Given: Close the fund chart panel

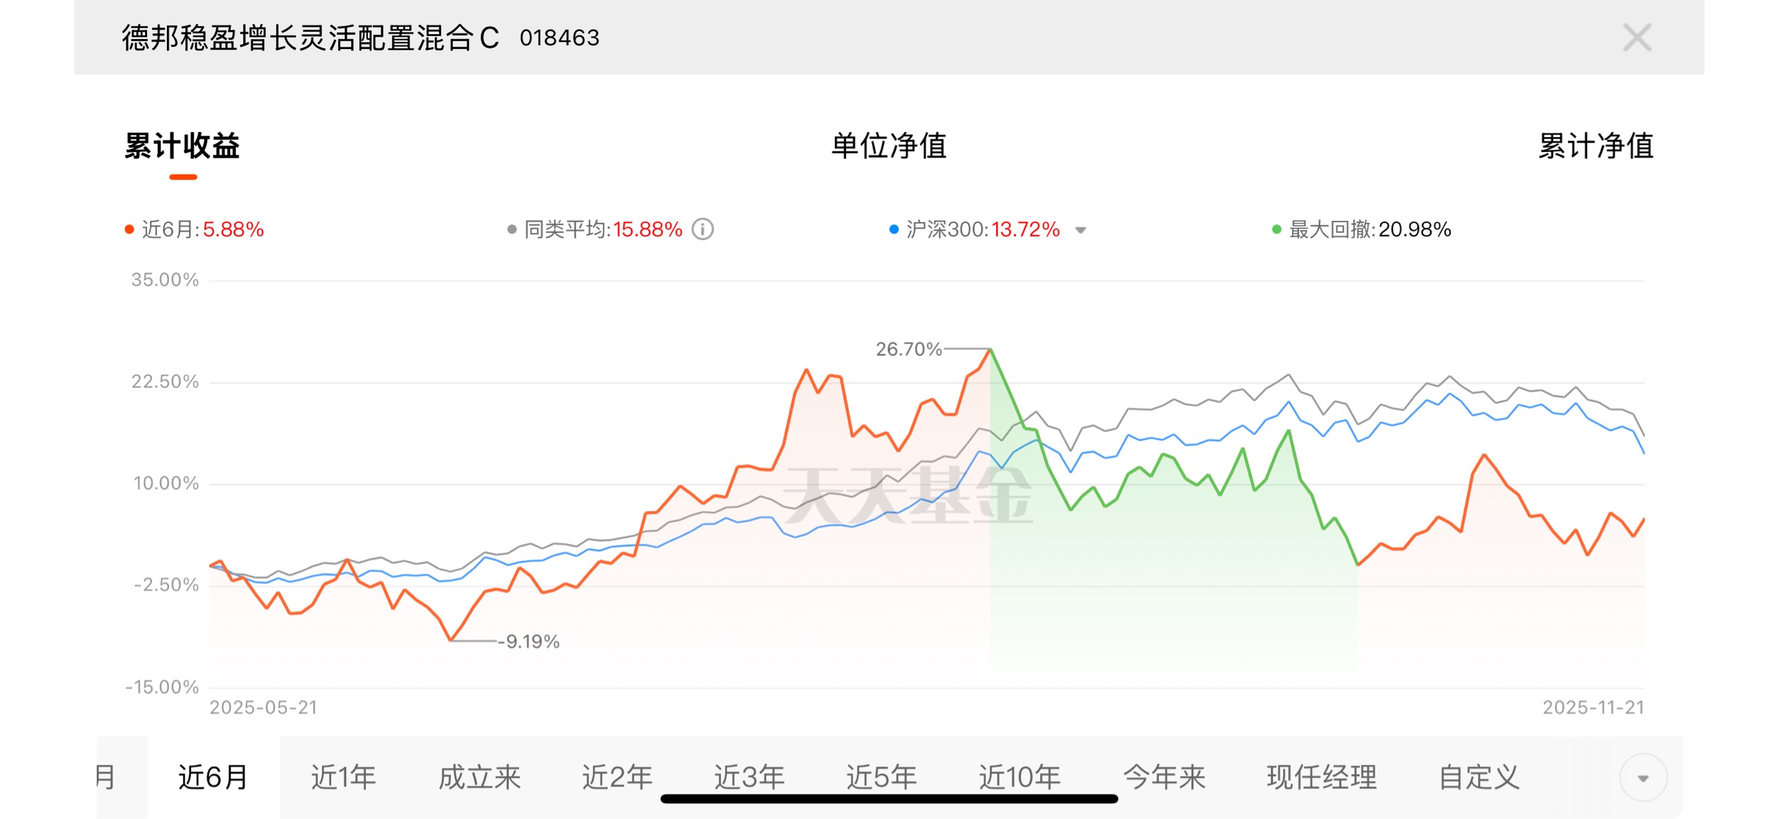Looking at the screenshot, I should (x=1637, y=38).
